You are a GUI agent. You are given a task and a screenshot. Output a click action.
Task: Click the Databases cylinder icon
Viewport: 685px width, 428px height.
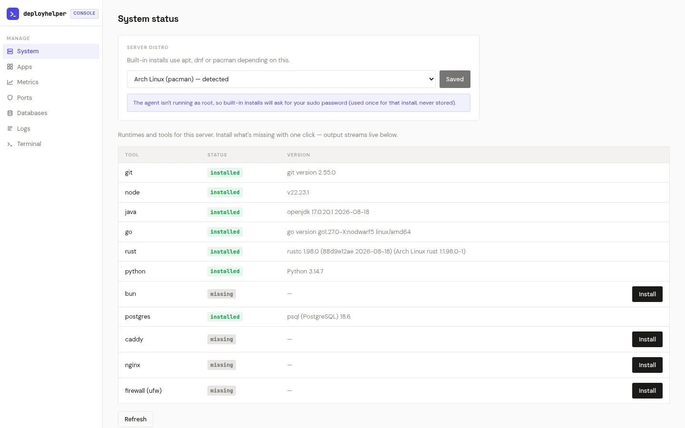[x=10, y=113]
